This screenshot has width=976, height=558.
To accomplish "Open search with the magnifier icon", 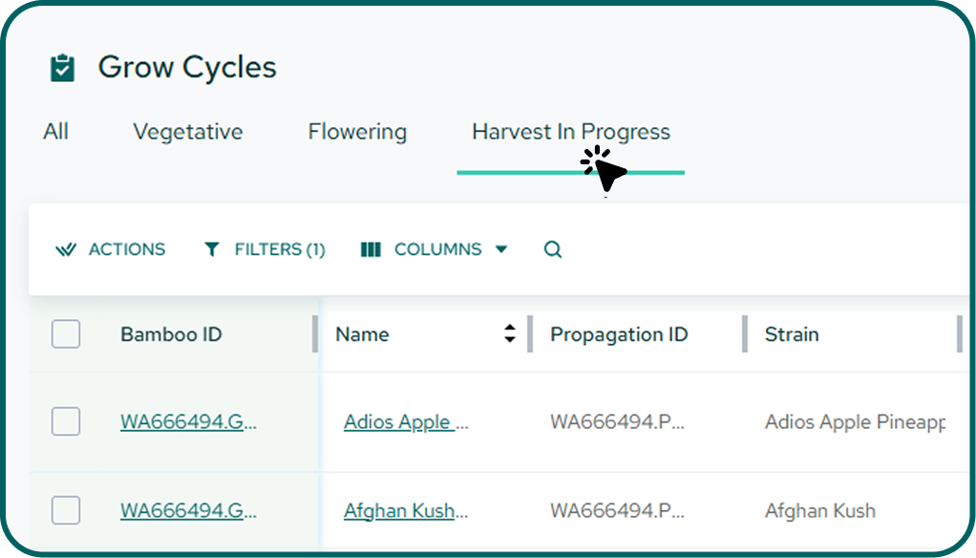I will pos(553,249).
